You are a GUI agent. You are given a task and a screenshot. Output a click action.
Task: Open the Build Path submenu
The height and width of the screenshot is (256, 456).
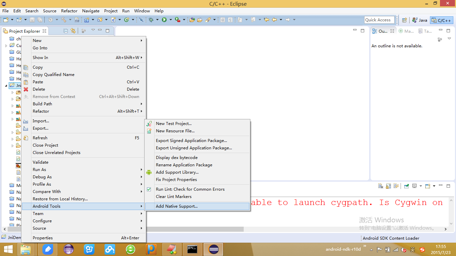click(84, 104)
